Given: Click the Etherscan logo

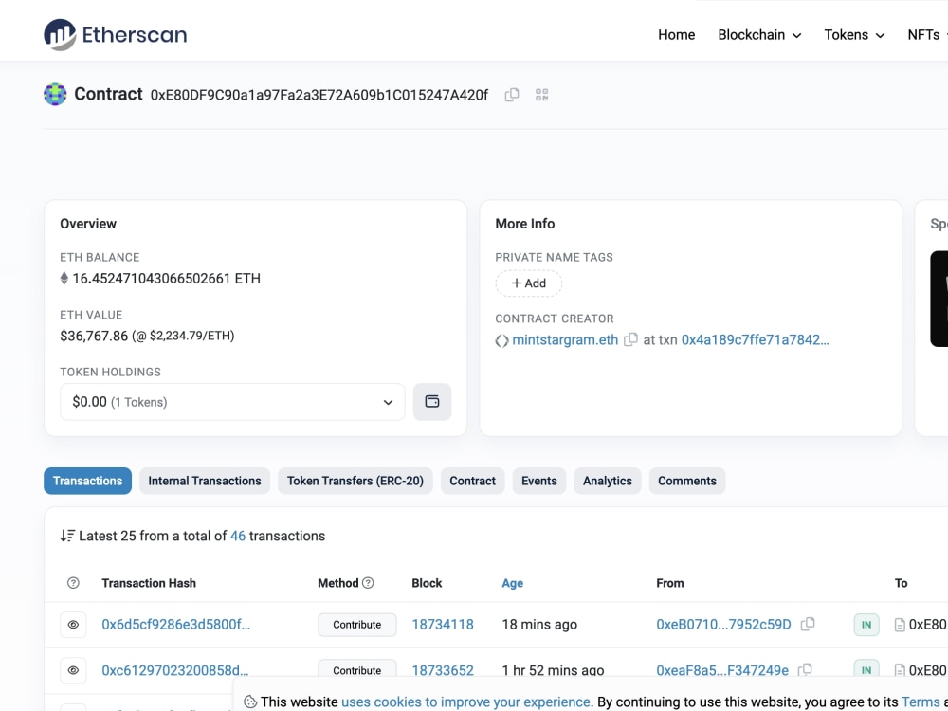Looking at the screenshot, I should (116, 34).
